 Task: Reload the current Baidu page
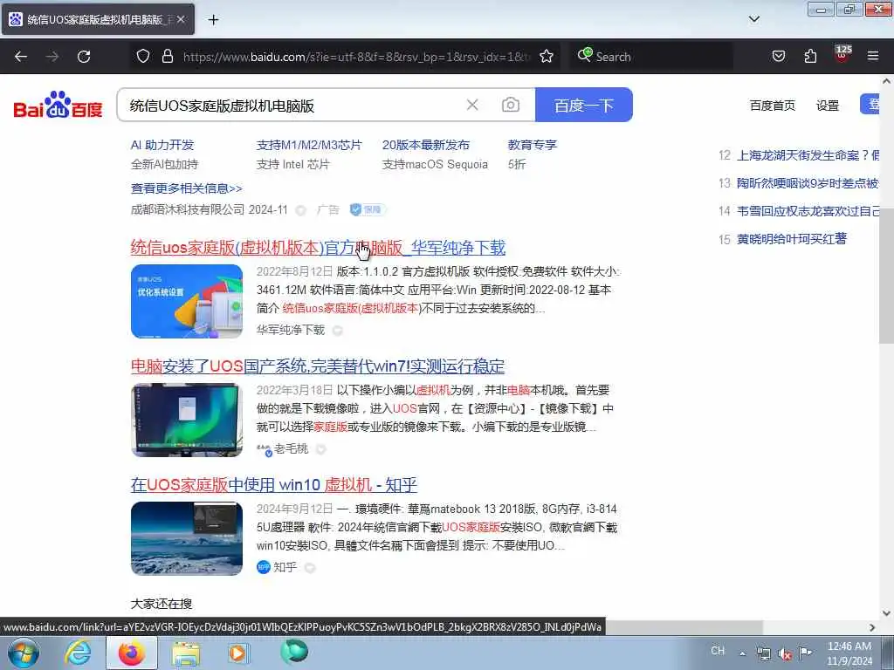84,57
